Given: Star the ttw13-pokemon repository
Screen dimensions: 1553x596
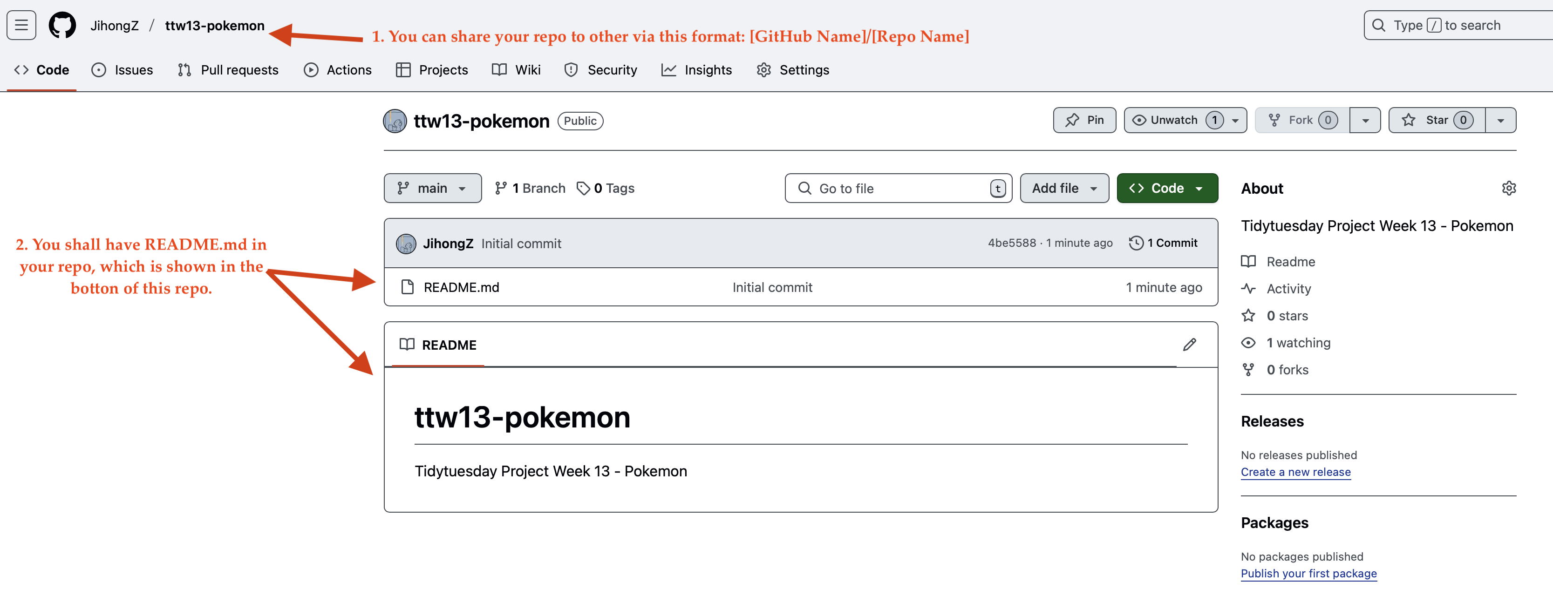Looking at the screenshot, I should pos(1437,120).
